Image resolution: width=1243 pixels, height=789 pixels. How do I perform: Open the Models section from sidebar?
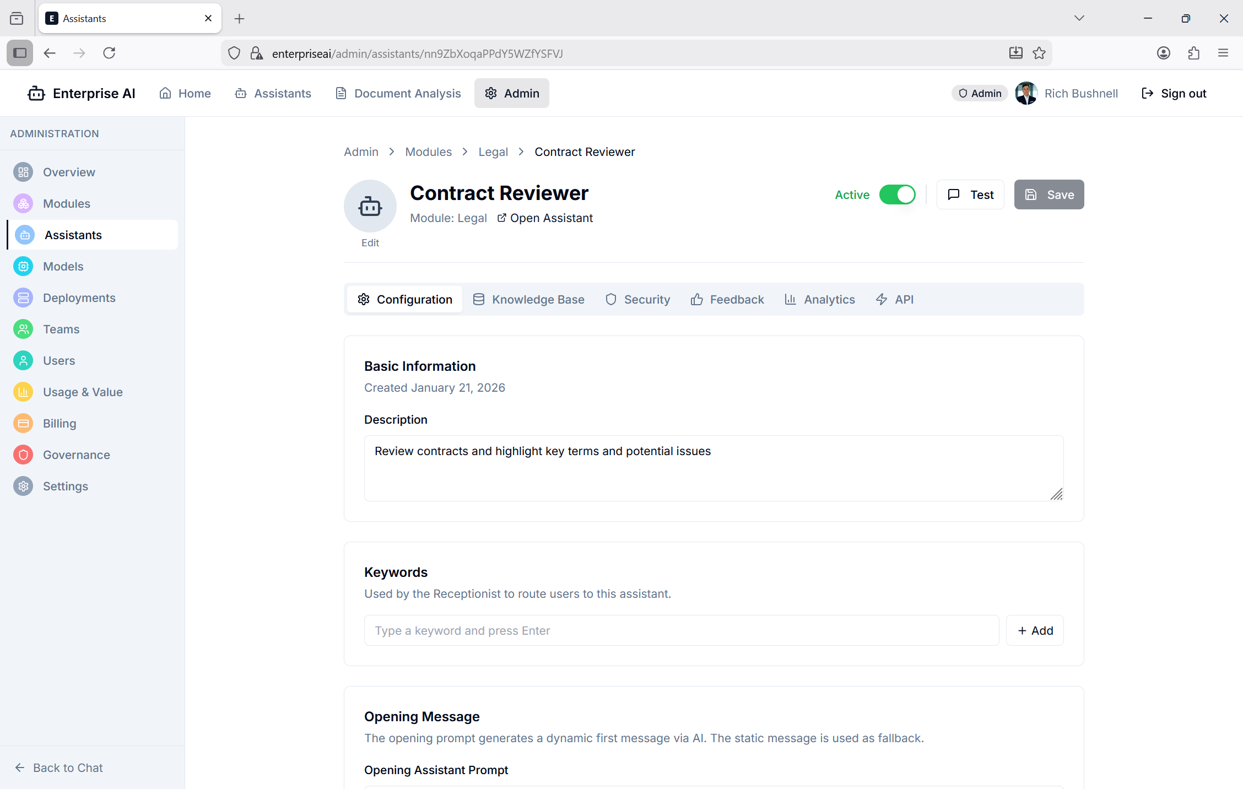63,266
